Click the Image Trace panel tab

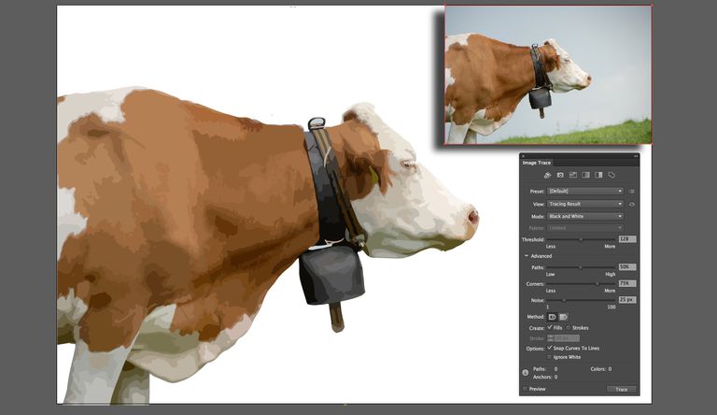coord(537,163)
